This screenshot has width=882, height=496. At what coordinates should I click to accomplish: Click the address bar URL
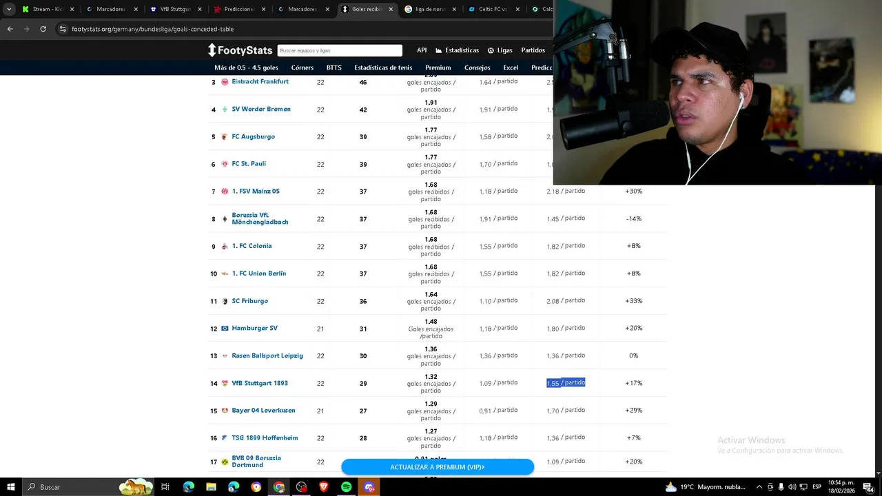pyautogui.click(x=152, y=29)
